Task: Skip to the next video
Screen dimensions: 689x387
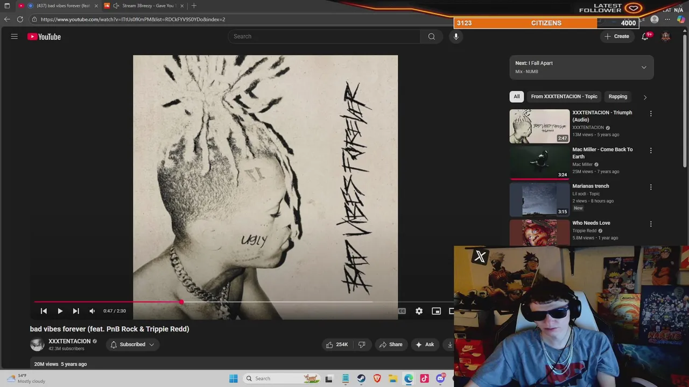Action: [76, 311]
